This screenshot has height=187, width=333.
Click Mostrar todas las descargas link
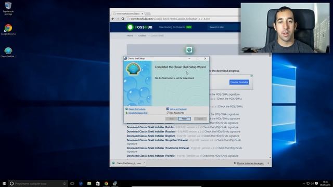click(250, 163)
